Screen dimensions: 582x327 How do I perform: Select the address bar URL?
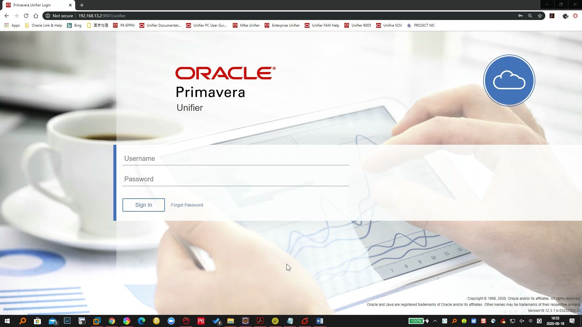(102, 16)
